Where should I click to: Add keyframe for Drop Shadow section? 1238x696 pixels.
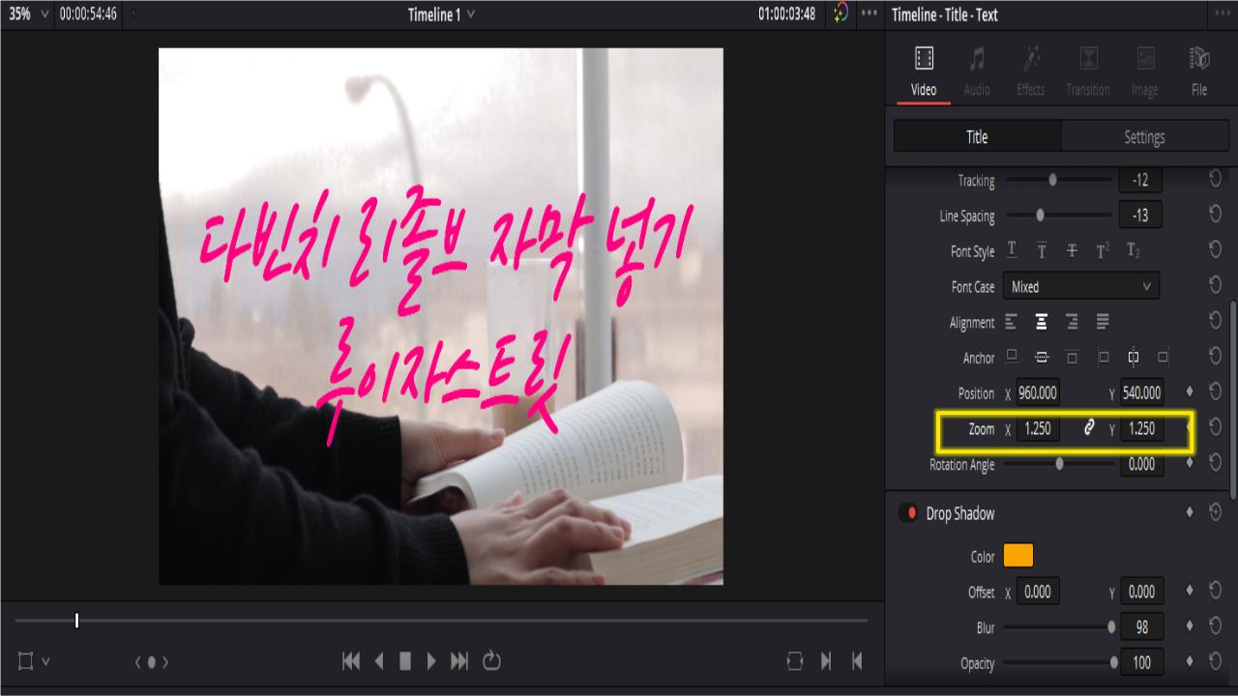point(1190,512)
